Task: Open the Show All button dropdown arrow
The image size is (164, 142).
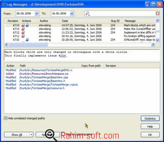Action: click(31, 134)
